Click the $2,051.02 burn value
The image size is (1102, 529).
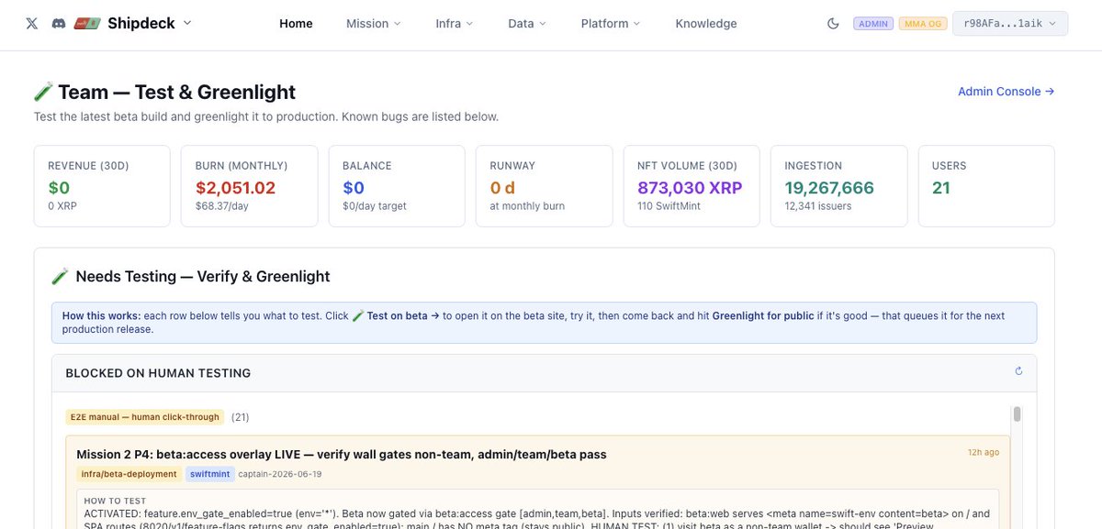coord(235,188)
